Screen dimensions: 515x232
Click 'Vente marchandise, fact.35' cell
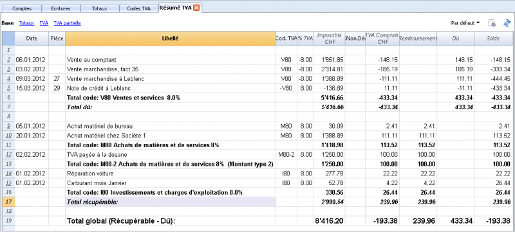click(x=171, y=69)
